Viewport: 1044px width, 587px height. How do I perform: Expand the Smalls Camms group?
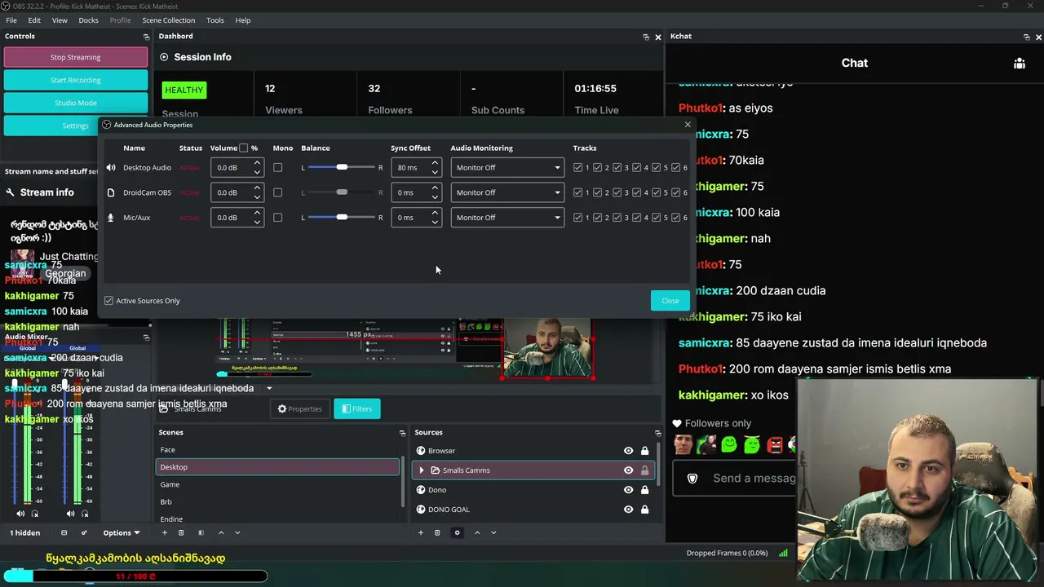click(x=422, y=470)
